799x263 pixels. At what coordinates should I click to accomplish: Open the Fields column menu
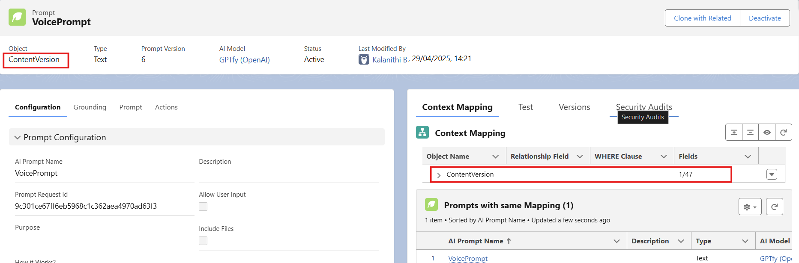tap(748, 157)
